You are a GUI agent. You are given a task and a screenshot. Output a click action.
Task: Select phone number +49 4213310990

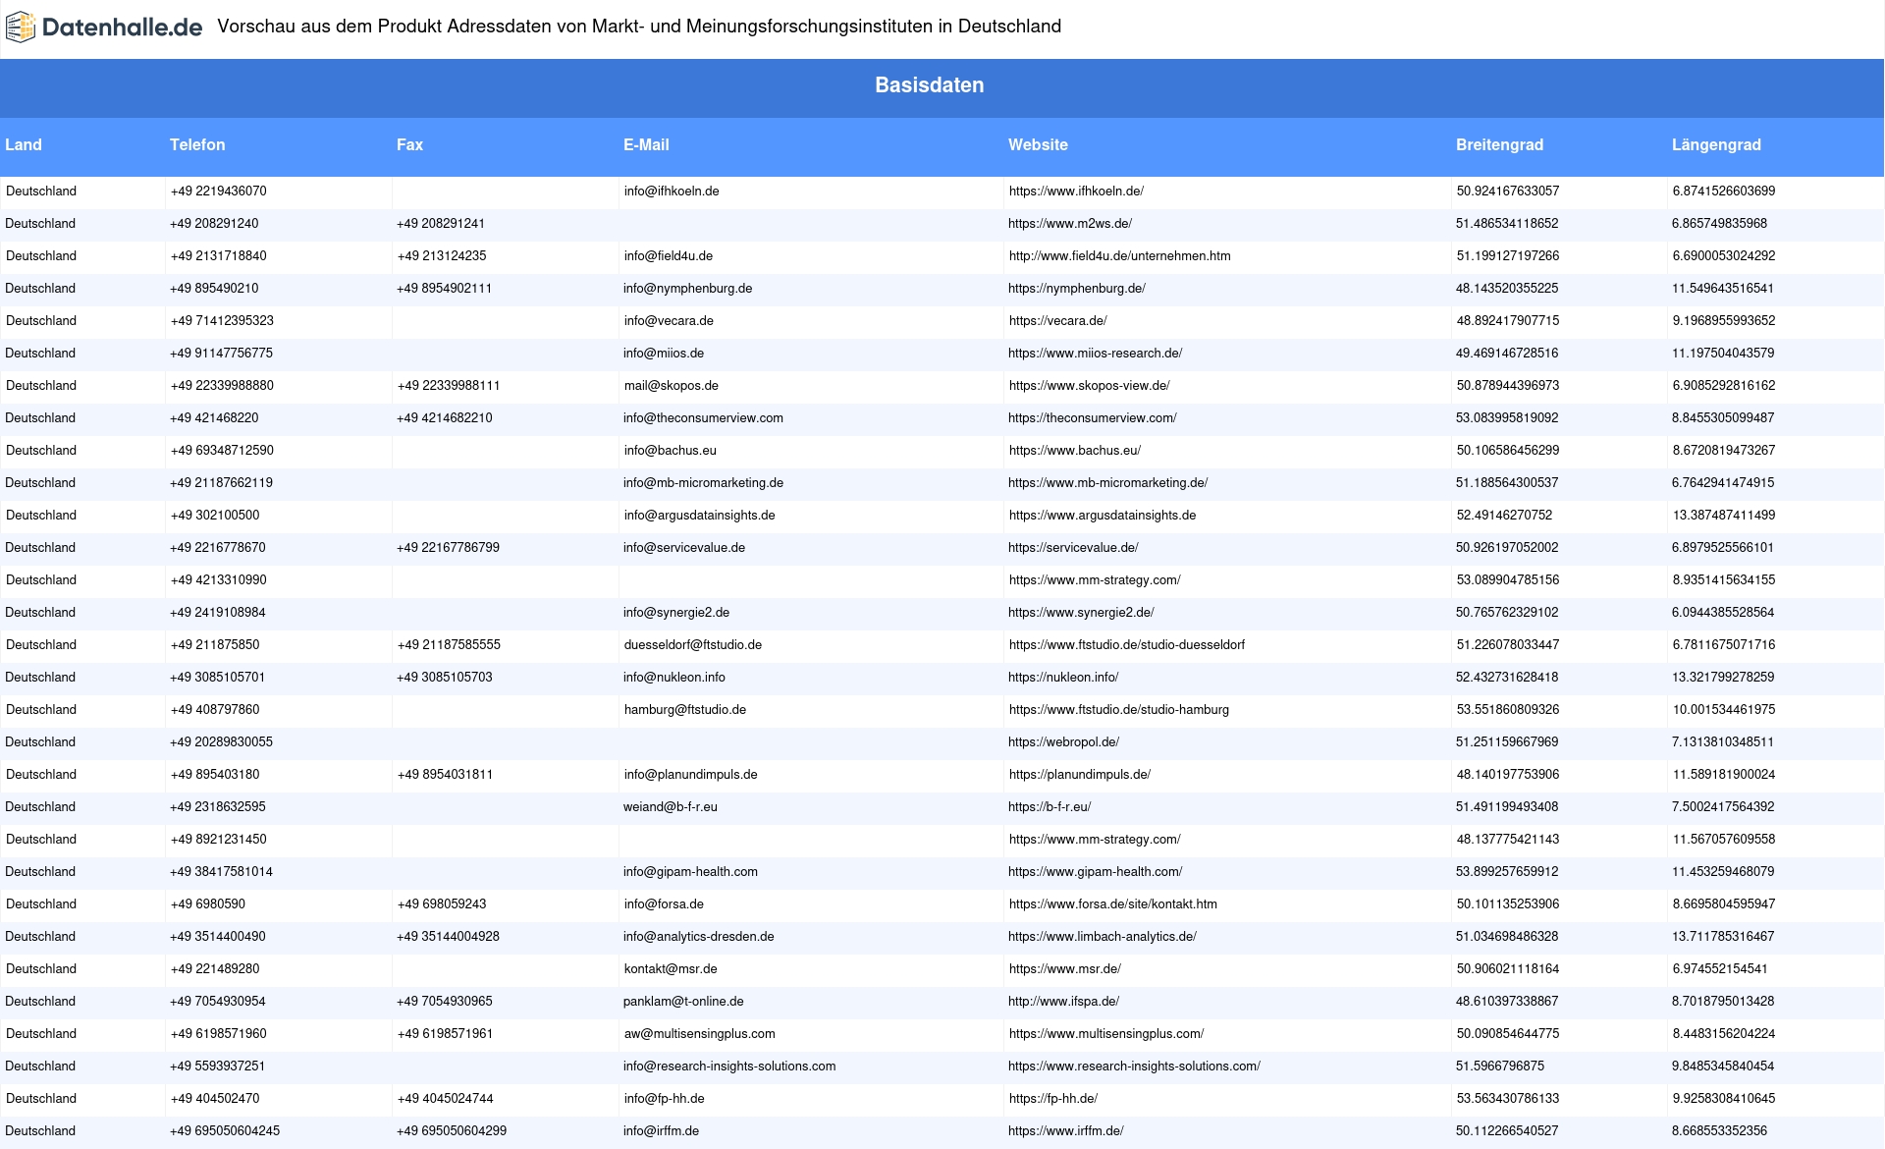[219, 580]
